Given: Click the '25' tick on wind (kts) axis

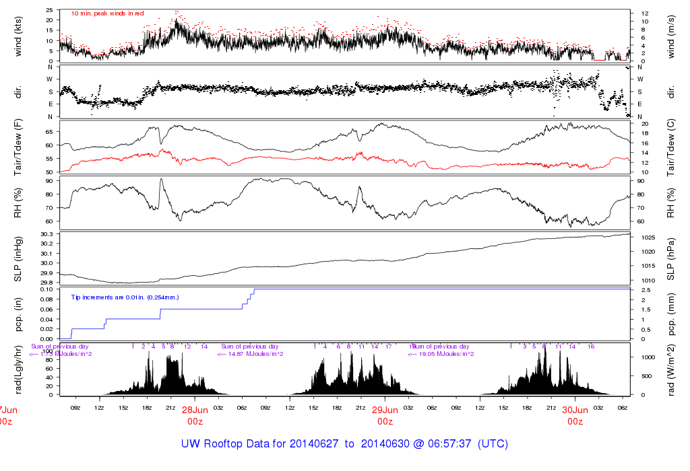Looking at the screenshot, I should (49, 10).
